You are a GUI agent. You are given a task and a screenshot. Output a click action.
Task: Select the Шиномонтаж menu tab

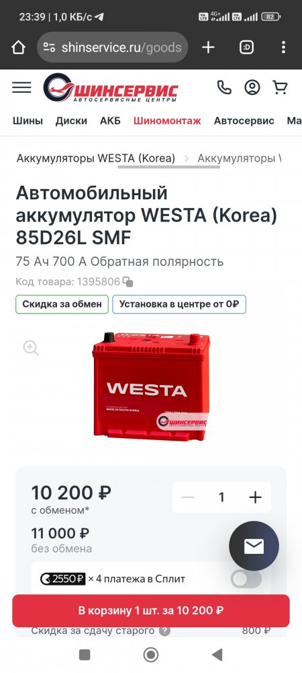click(167, 120)
